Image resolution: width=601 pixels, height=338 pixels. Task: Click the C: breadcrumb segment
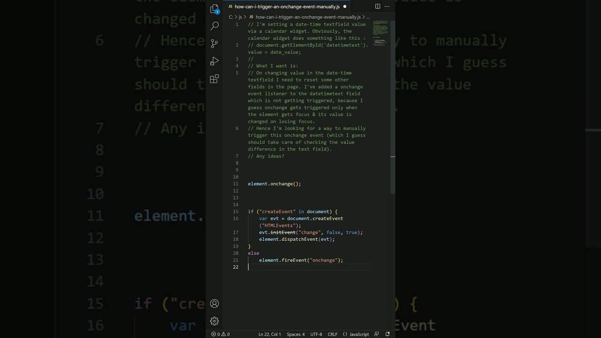point(231,17)
